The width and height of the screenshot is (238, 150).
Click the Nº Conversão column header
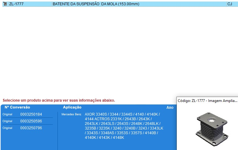click(x=17, y=107)
